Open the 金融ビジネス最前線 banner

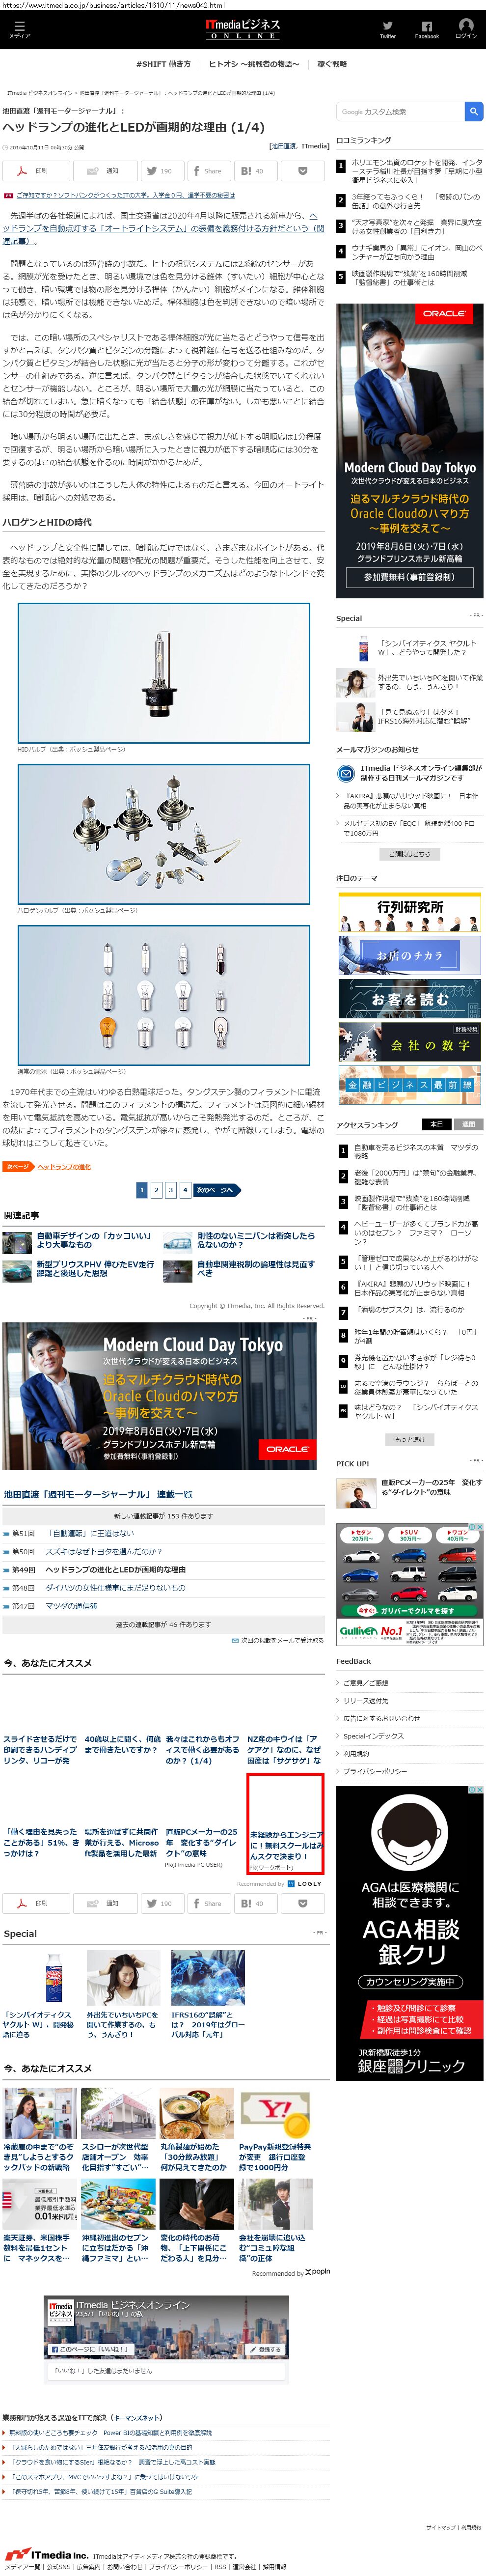[x=410, y=1084]
